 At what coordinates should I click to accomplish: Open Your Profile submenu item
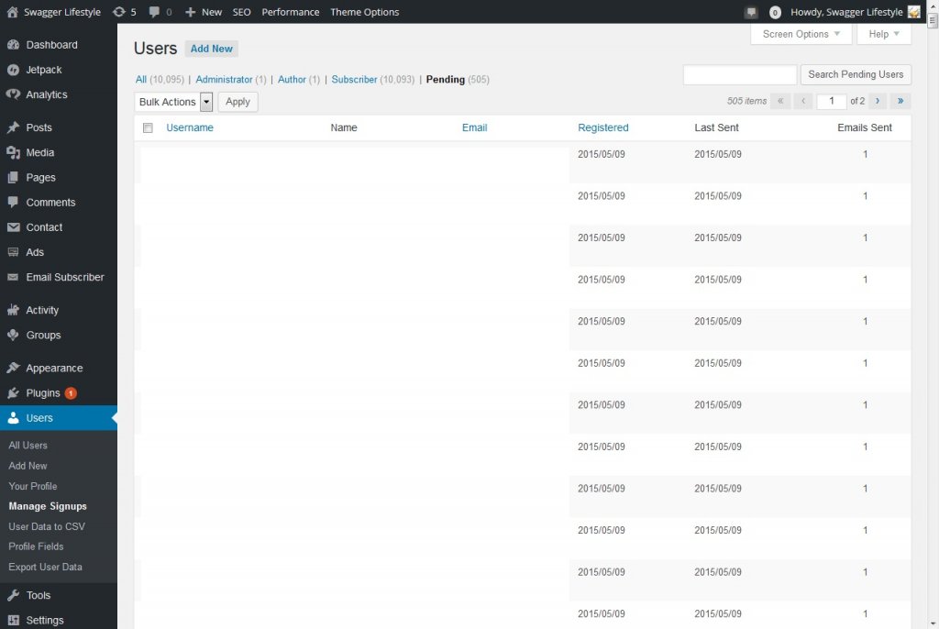pos(33,487)
